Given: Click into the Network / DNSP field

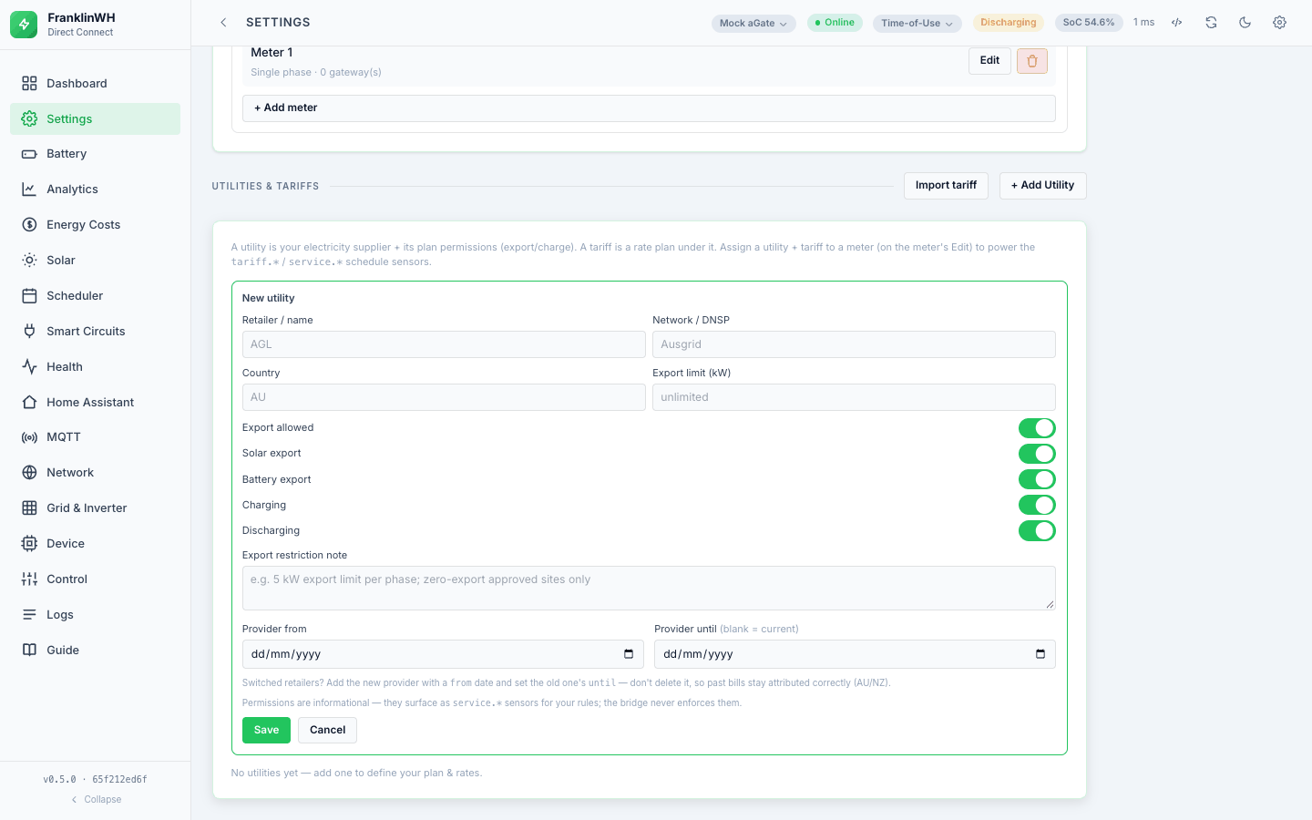Looking at the screenshot, I should click(854, 344).
